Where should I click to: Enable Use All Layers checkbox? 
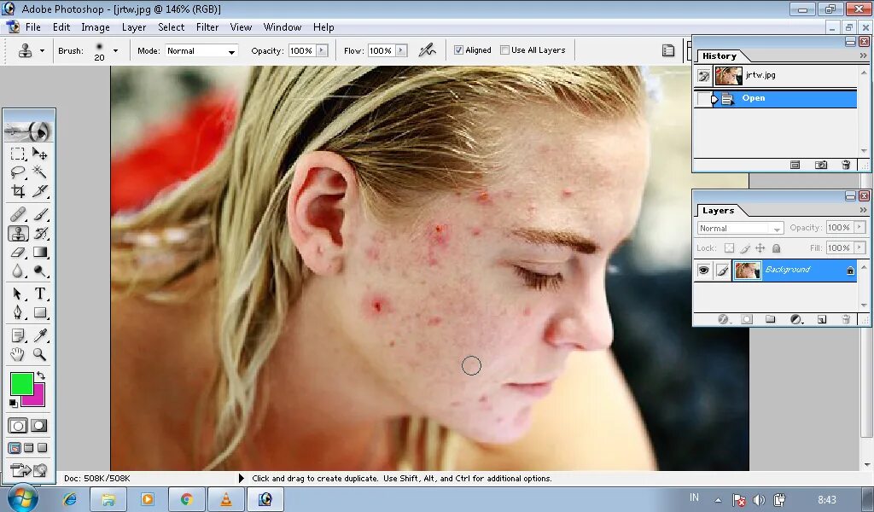click(504, 50)
